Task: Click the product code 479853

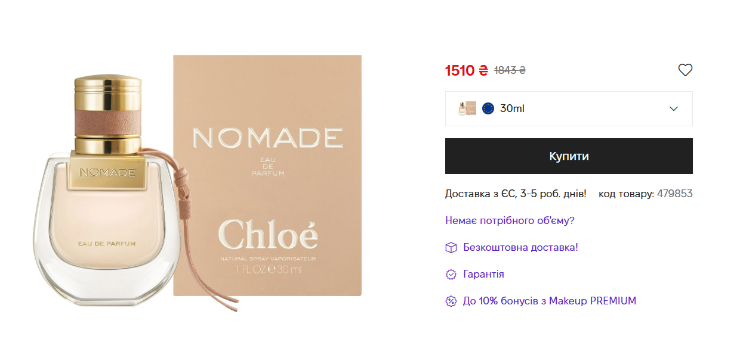Action: point(674,194)
